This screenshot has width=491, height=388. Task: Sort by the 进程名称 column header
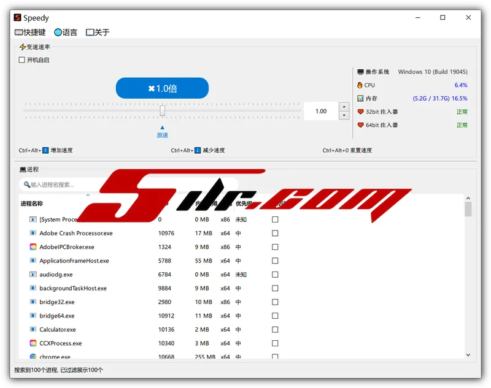(32, 204)
